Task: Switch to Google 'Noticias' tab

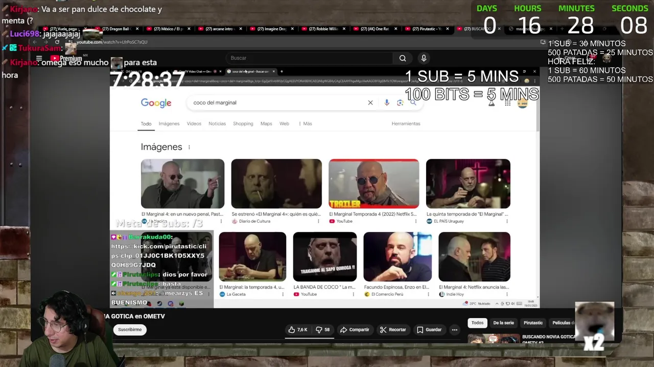Action: click(217, 124)
